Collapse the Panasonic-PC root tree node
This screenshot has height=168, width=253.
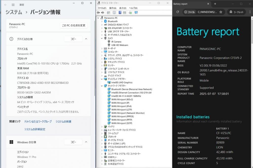[98, 18]
